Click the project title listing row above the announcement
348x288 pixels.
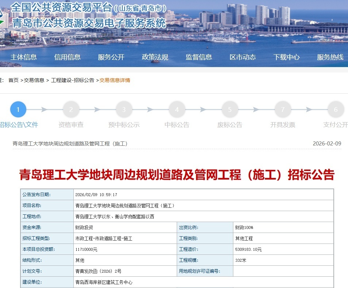click(x=70, y=143)
